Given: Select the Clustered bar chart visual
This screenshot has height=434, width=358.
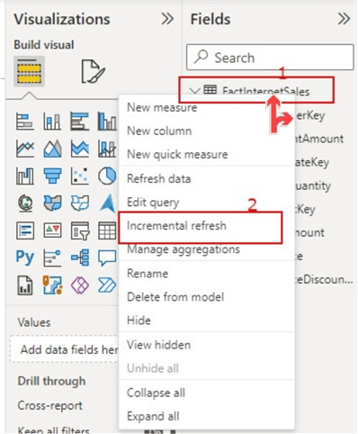Looking at the screenshot, I should click(x=80, y=122).
